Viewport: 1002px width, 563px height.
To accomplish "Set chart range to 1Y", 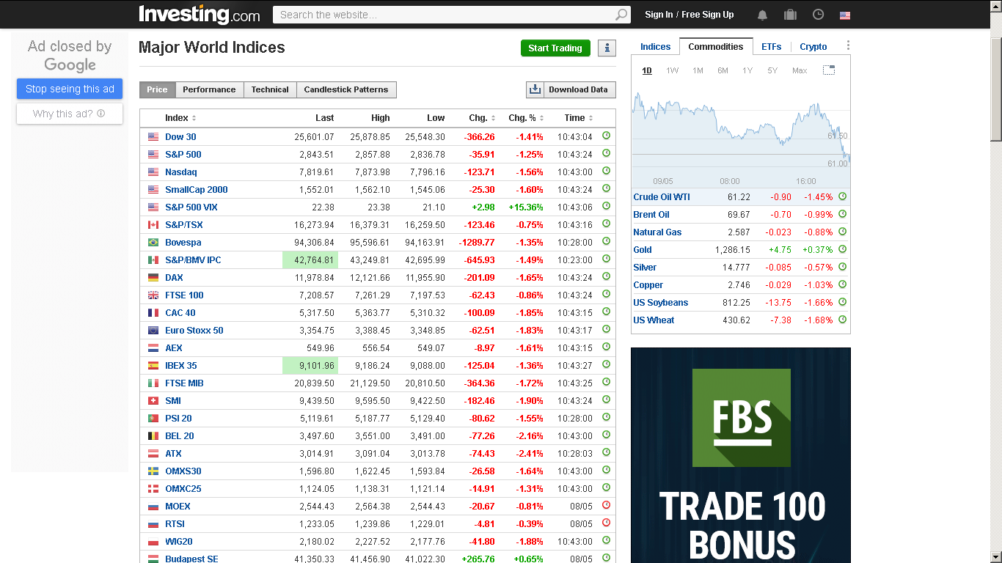I will pyautogui.click(x=747, y=70).
